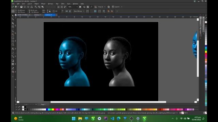Click the Full-screen preview icon
The image size is (218, 122).
coord(80,7)
